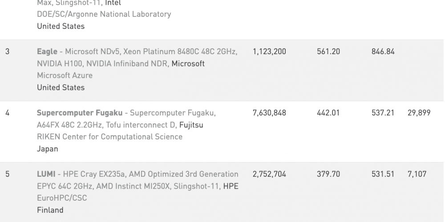Viewport: 445px width, 222px height.
Task: Select Fugaku's Rmax value 442.01
Action: coord(328,113)
